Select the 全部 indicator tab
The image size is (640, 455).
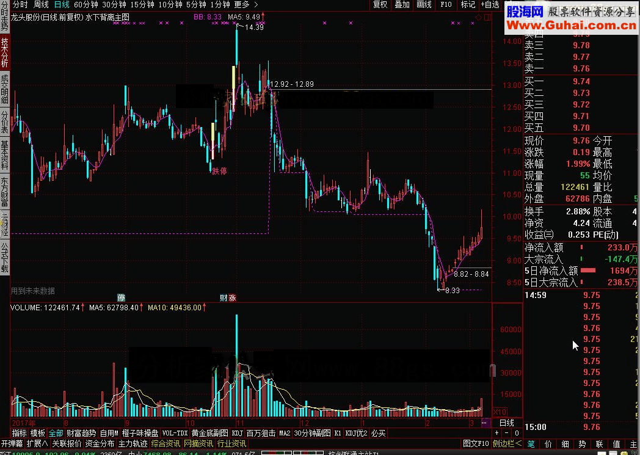coord(56,433)
